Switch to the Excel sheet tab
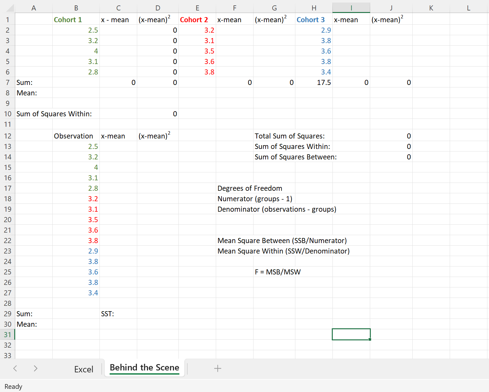 pyautogui.click(x=84, y=369)
